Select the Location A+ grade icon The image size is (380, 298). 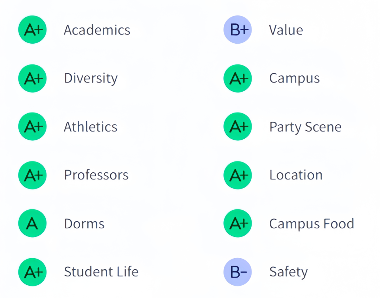[237, 175]
